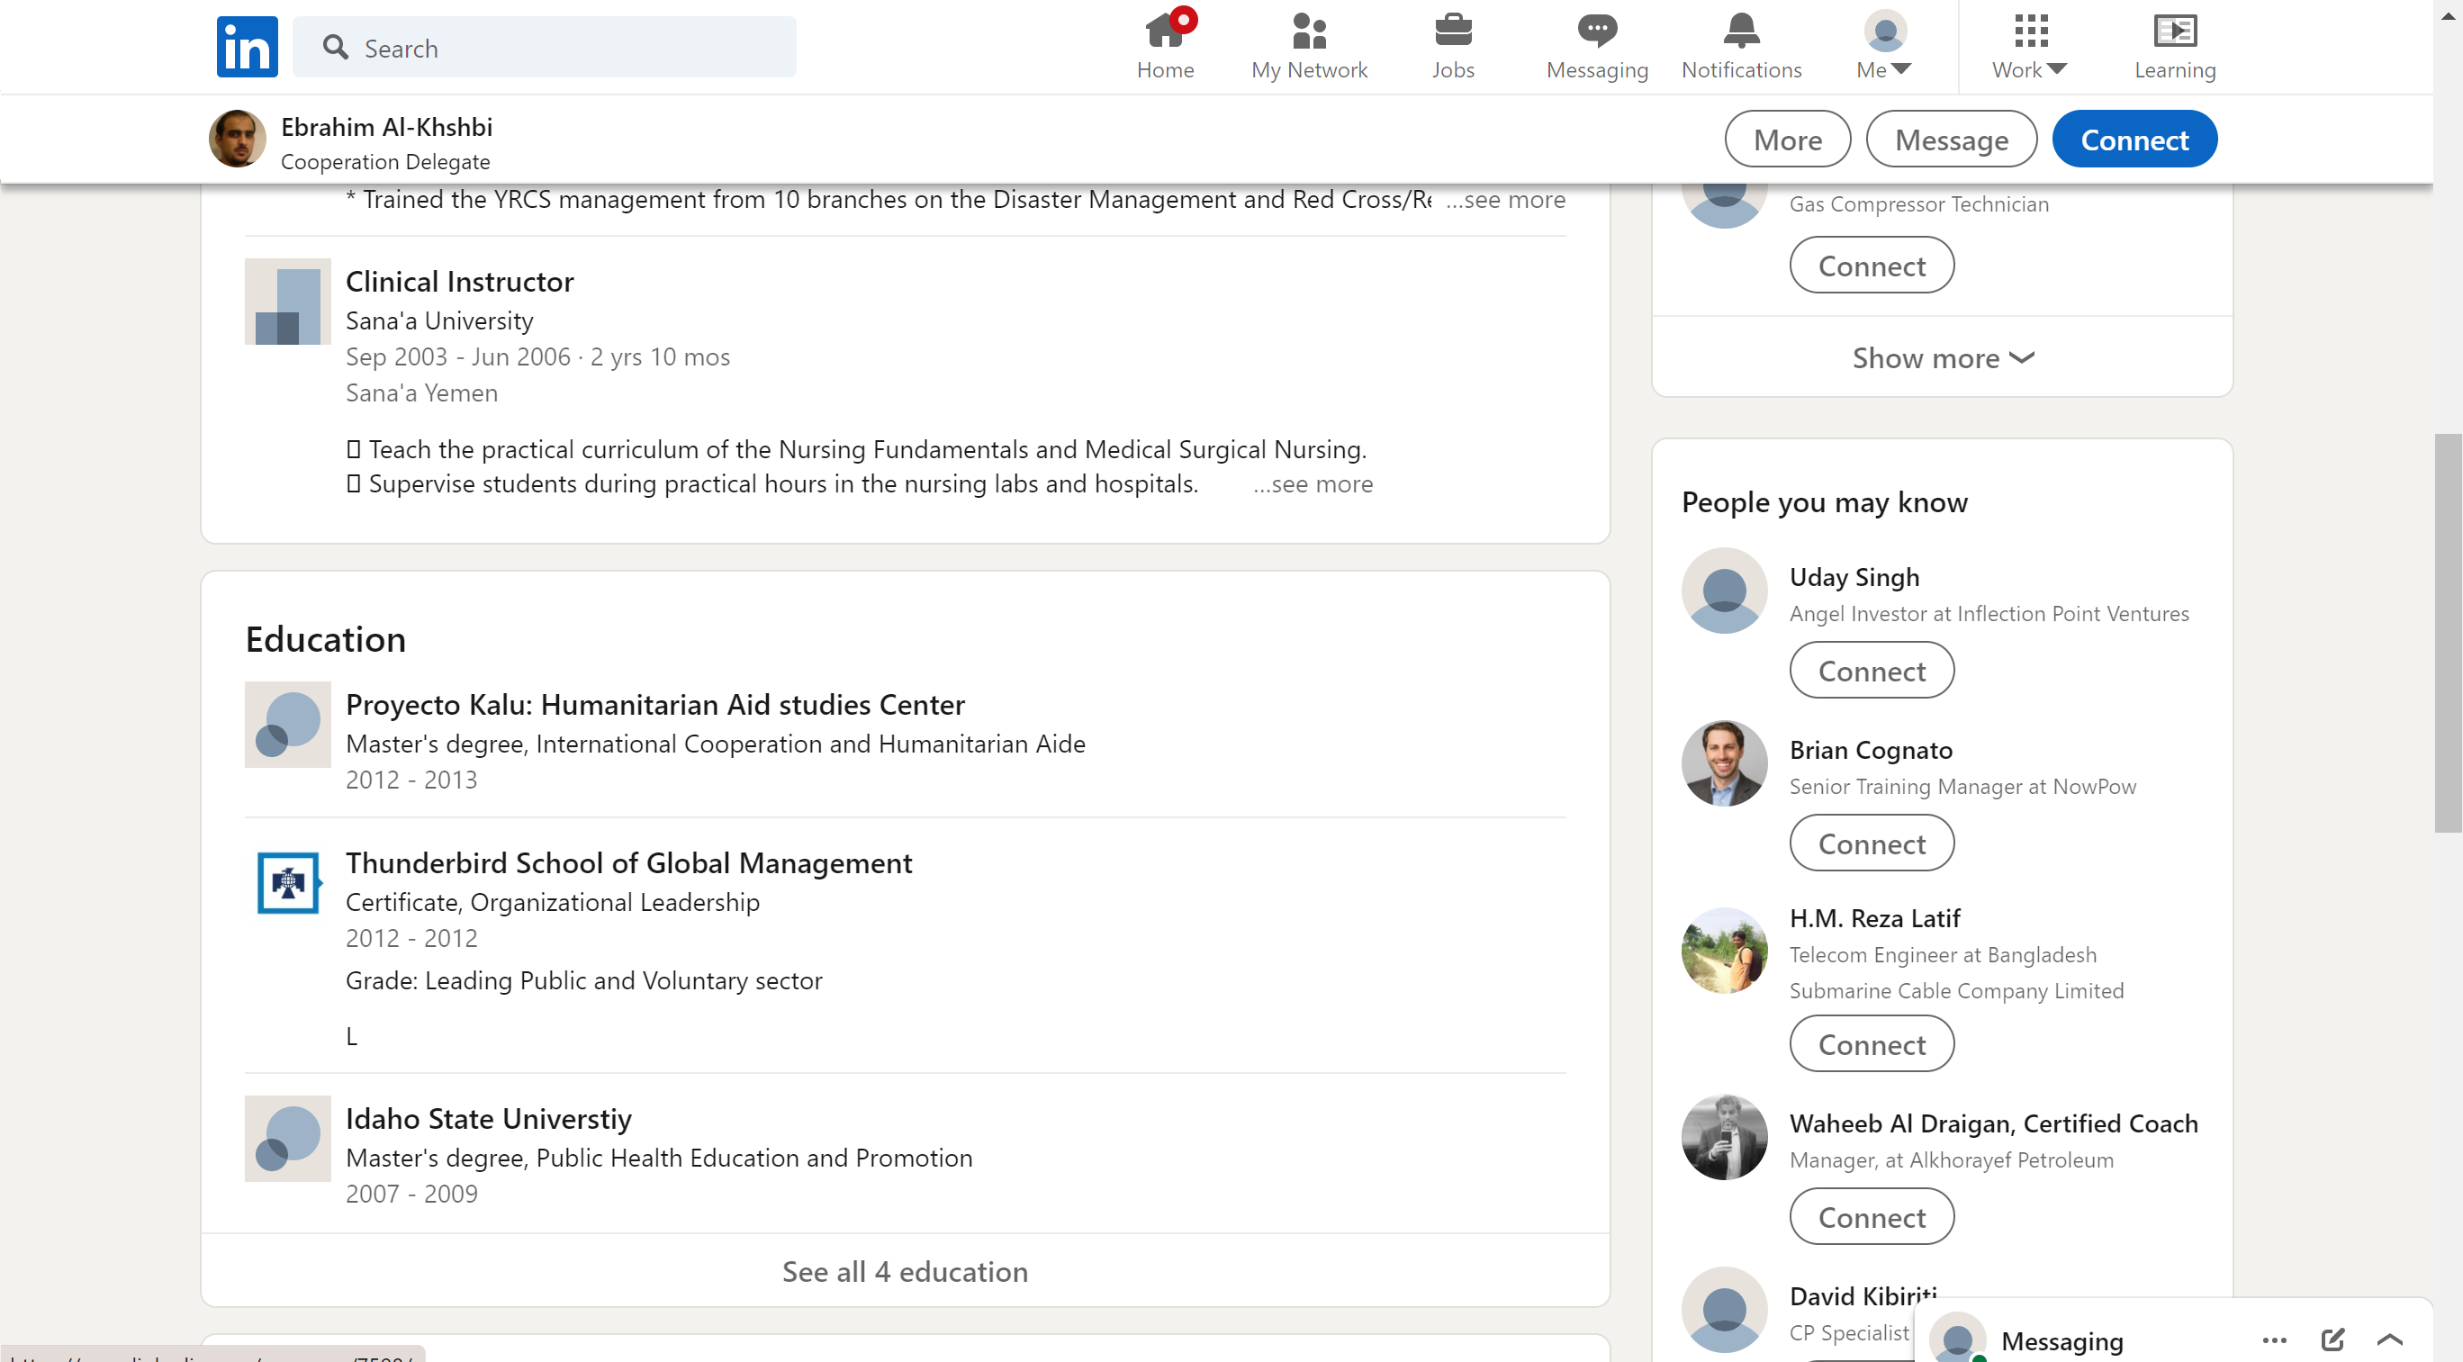This screenshot has height=1362, width=2463.
Task: Click See all 4 education
Action: tap(905, 1271)
